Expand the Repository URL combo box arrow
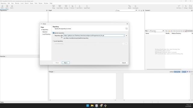The width and height of the screenshot is (193, 108). point(124,36)
